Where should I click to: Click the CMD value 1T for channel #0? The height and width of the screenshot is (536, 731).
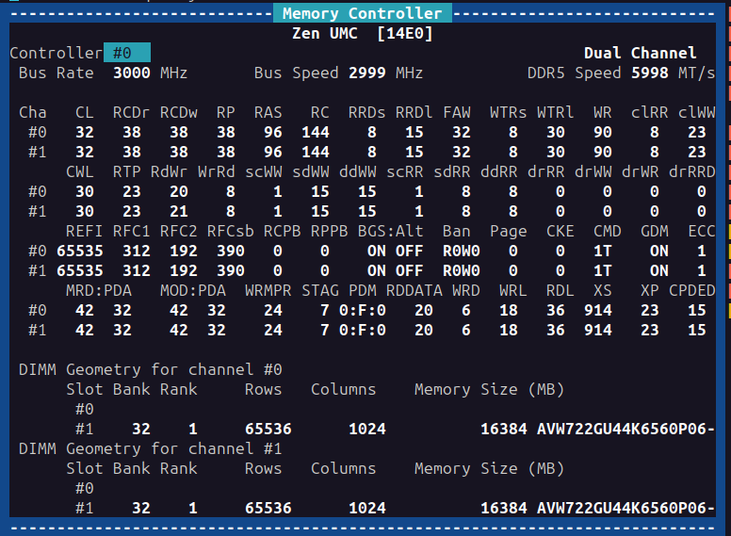click(602, 252)
